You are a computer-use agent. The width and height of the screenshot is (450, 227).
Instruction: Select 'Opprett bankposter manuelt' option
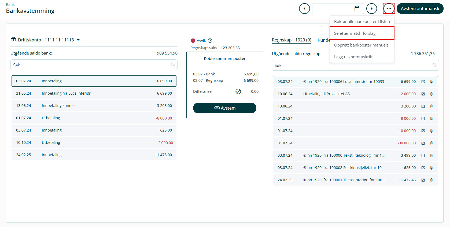point(361,45)
